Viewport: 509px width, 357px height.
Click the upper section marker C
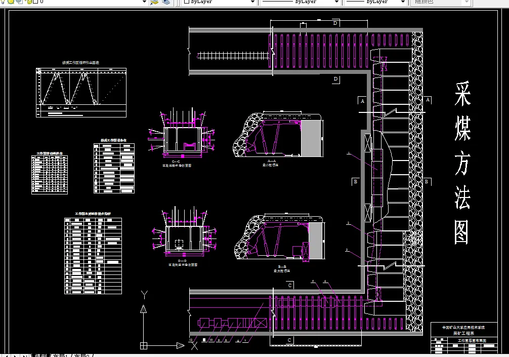290,286
